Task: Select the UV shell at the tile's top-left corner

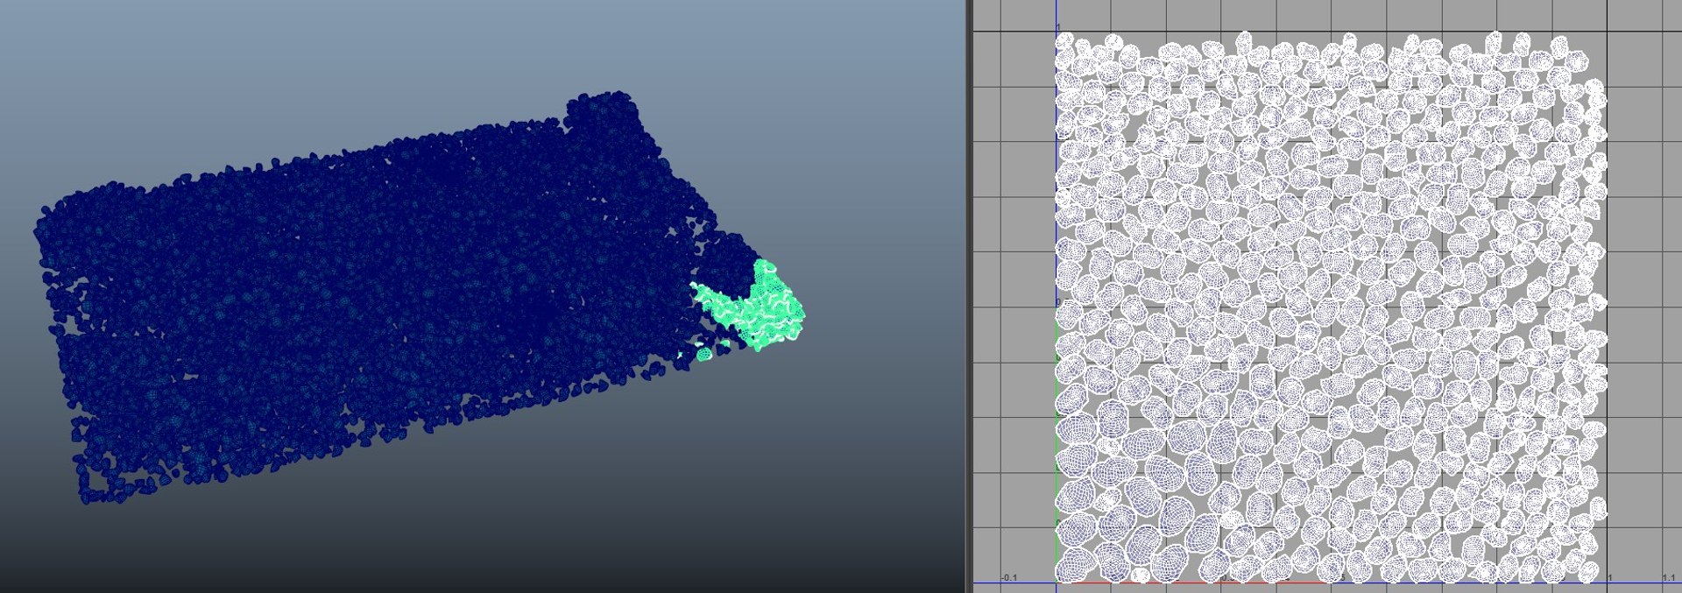Action: point(1064,42)
